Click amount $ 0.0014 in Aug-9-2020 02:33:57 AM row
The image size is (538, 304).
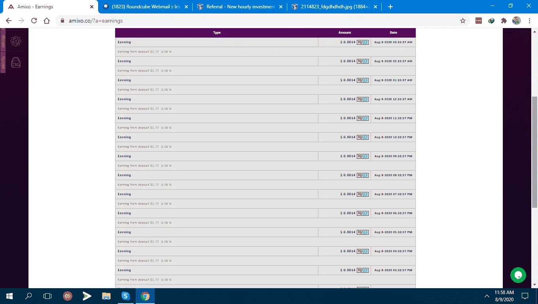348,61
